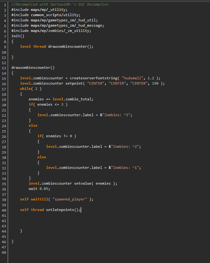The image size is (210, 263).
Task: Click 'setvalue( enemies )' on line 35
Action: point(94,183)
